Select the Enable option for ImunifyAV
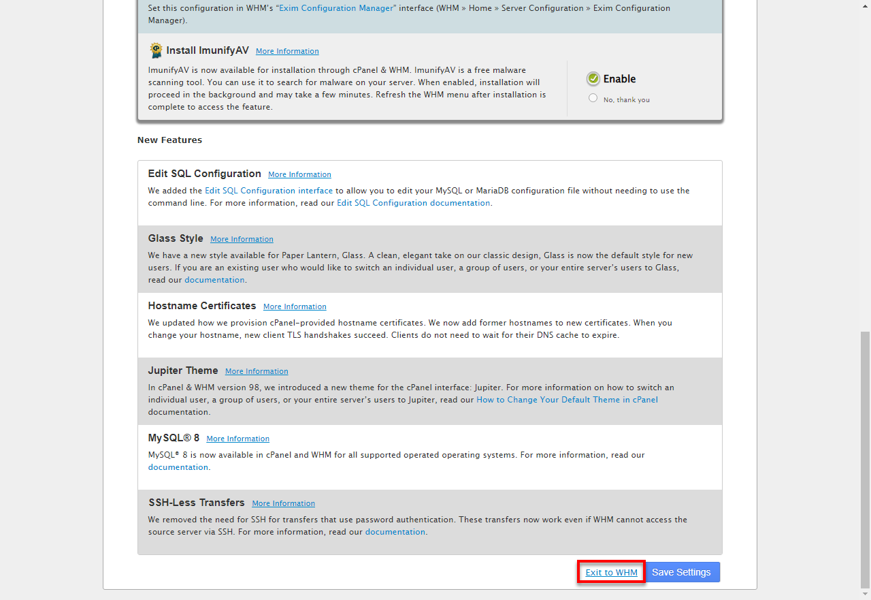Viewport: 871px width, 600px height. pos(593,79)
